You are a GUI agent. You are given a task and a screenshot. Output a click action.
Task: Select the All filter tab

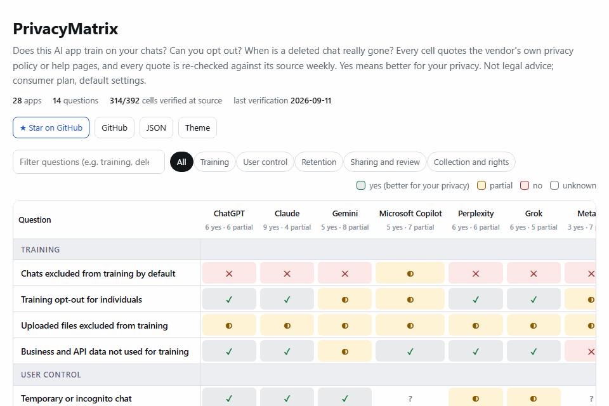pyautogui.click(x=181, y=162)
